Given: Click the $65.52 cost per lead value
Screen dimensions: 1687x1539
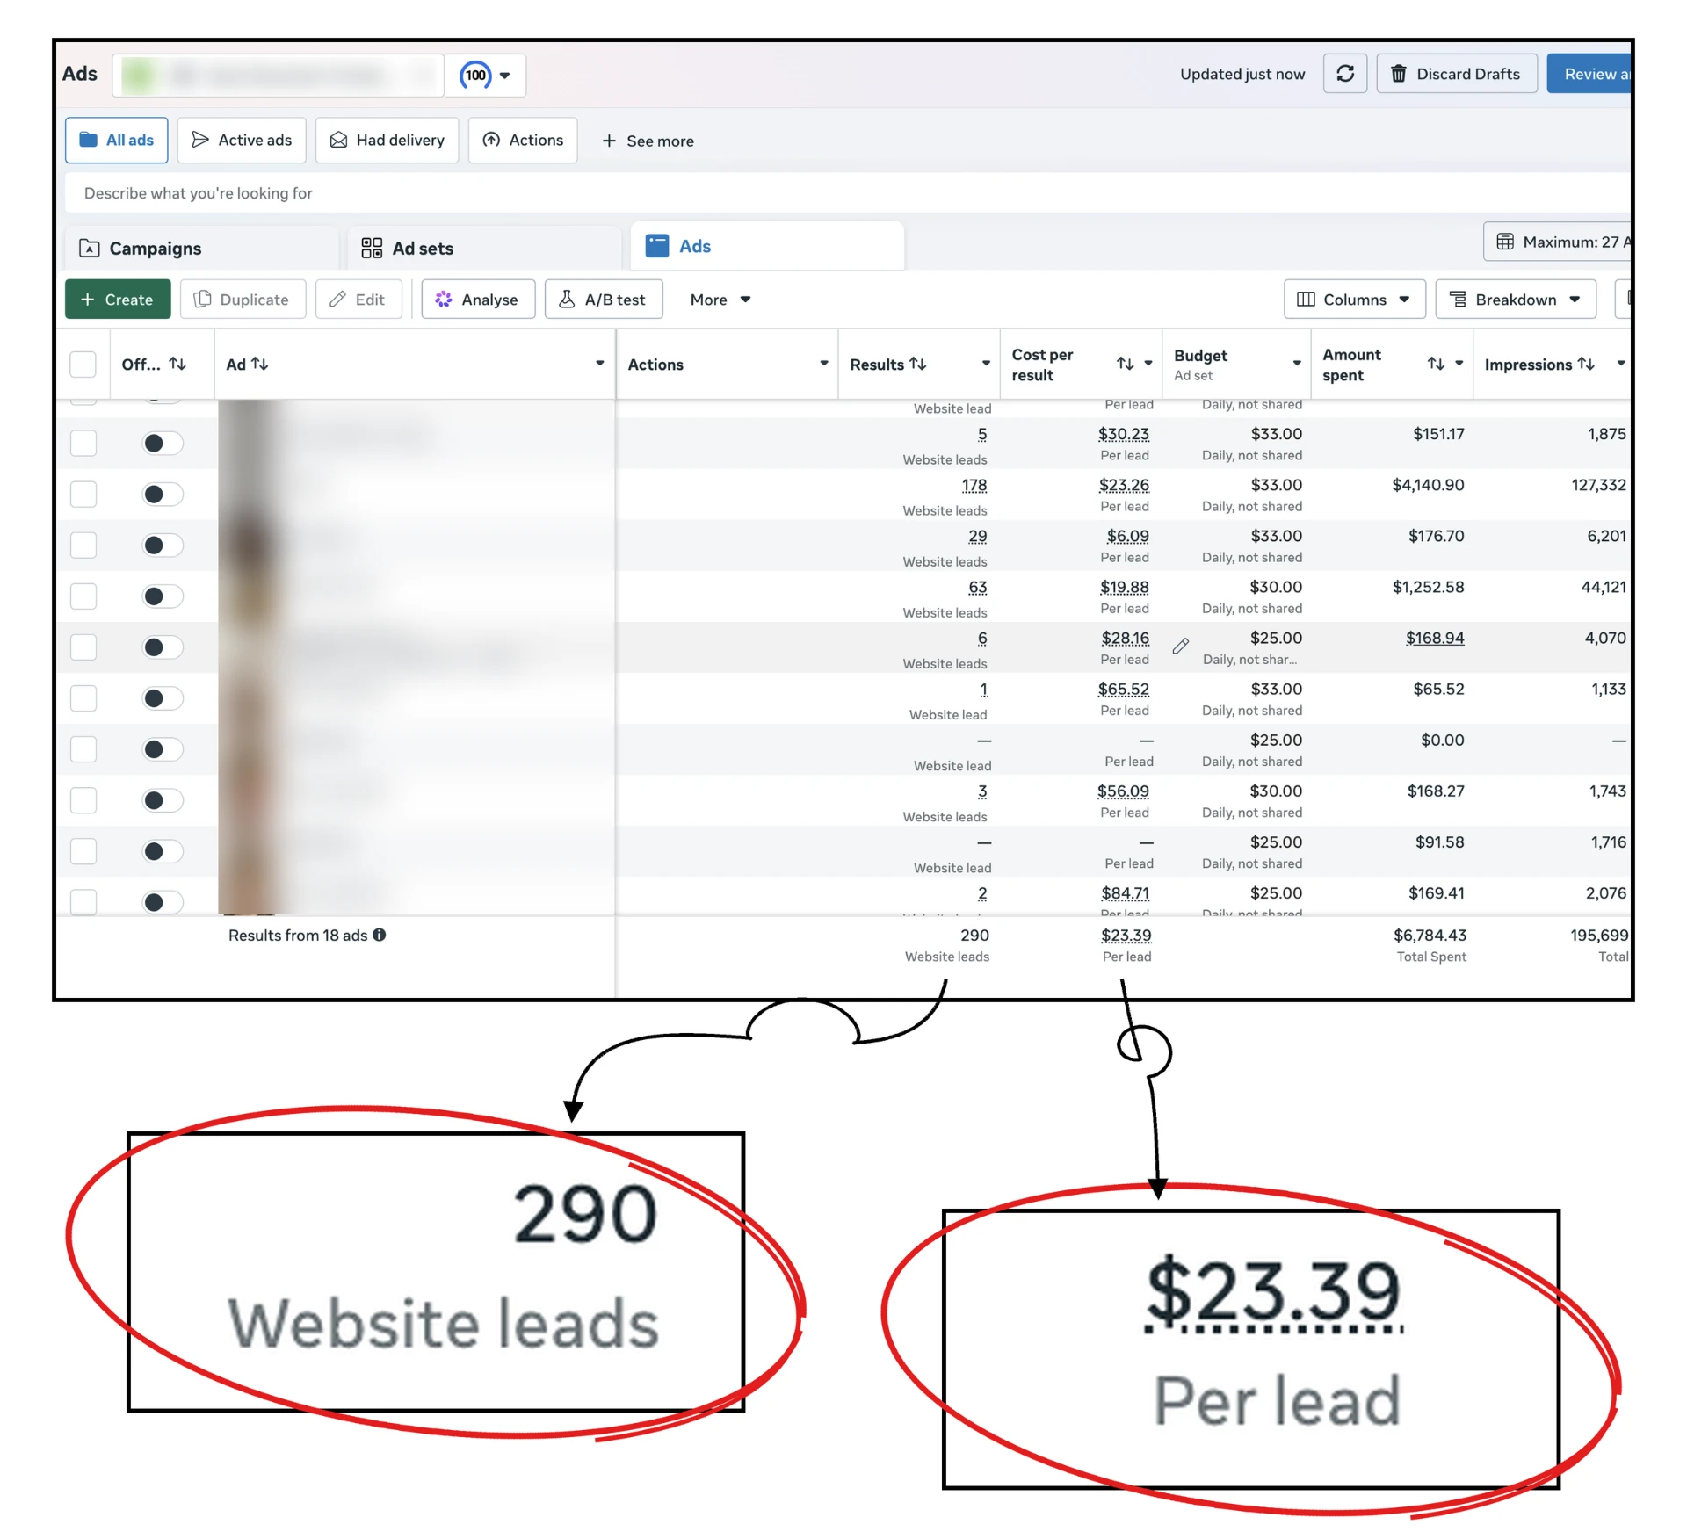Looking at the screenshot, I should coord(1124,689).
